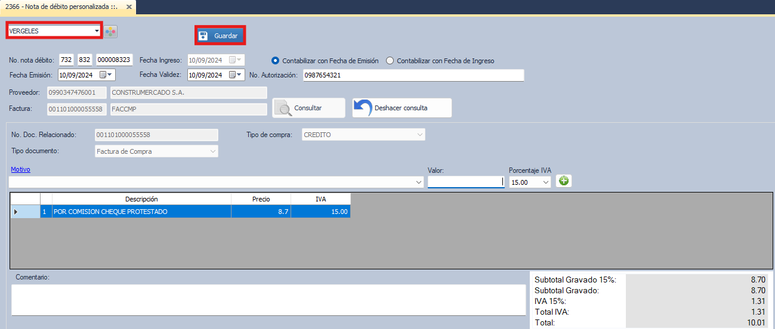The image size is (775, 329).
Task: Select Contabilizar con Fecha de Emisión
Action: coord(275,61)
